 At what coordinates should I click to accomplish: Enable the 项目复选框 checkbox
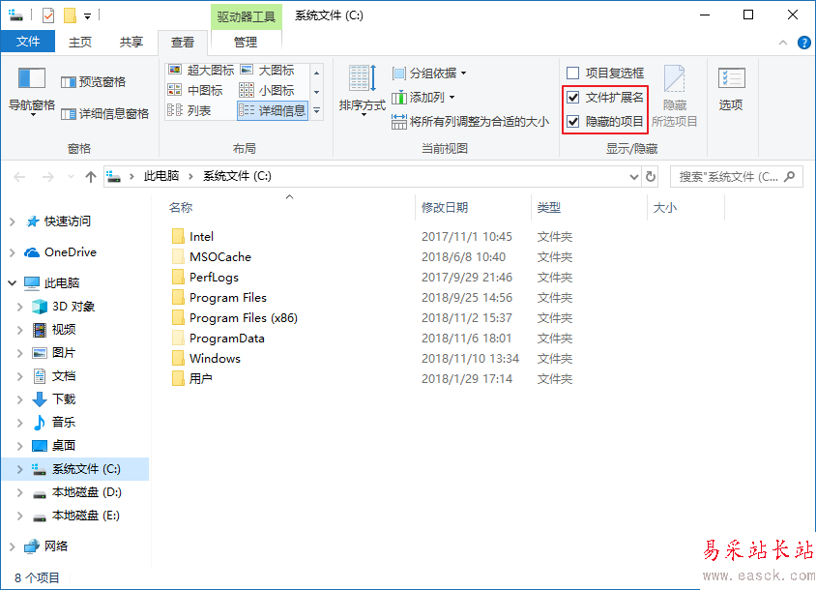[572, 73]
